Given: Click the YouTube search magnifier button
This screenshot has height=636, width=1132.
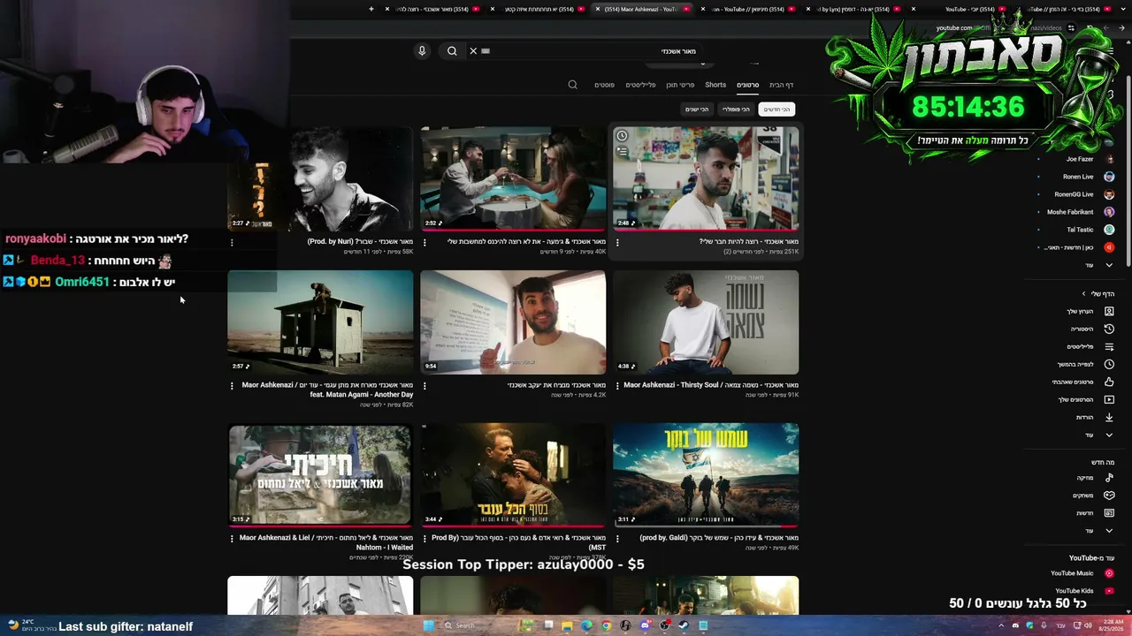Looking at the screenshot, I should tap(452, 51).
